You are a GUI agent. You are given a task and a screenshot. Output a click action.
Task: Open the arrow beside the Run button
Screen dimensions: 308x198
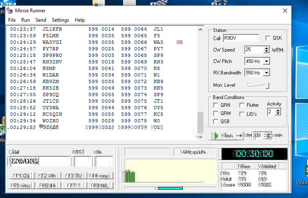coord(237,135)
